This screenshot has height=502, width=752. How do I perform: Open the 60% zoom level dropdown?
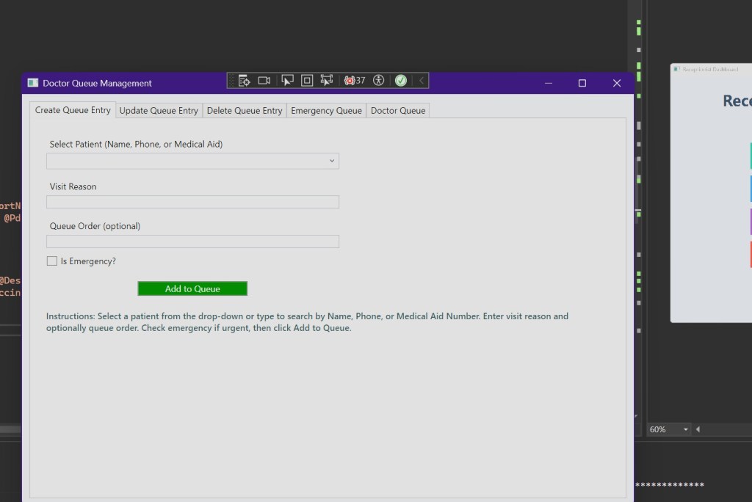[685, 429]
